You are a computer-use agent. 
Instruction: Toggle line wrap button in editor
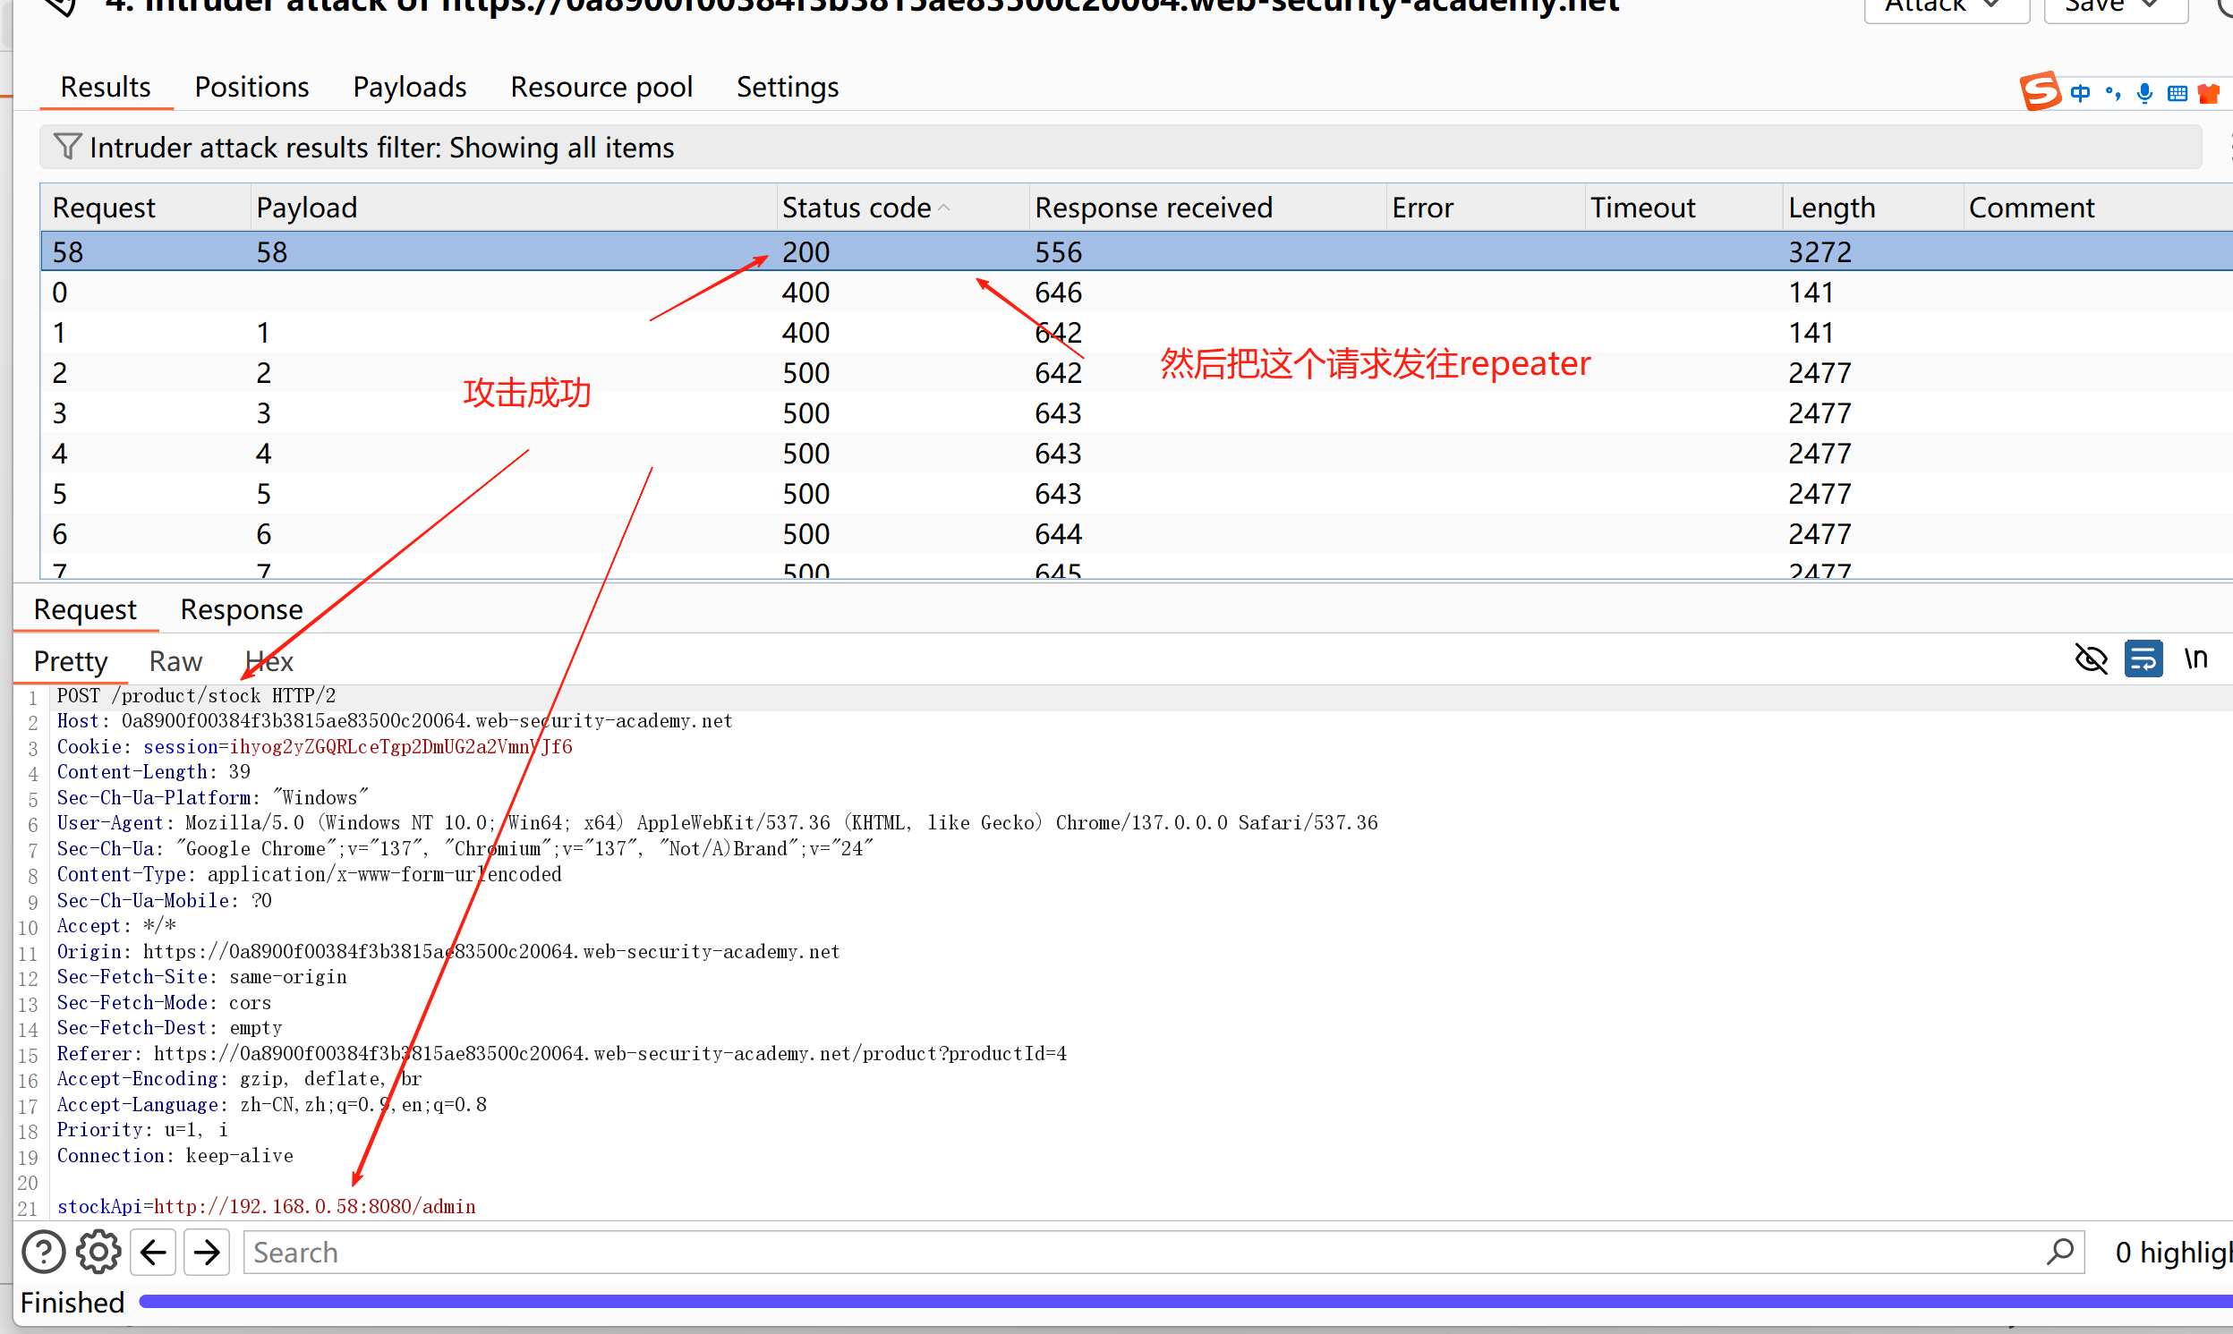coord(2144,659)
